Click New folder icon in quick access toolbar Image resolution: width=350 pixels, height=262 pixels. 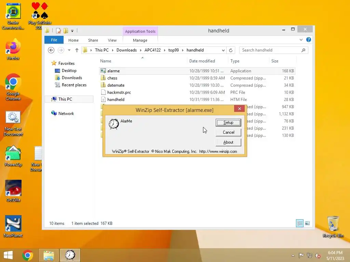66,31
